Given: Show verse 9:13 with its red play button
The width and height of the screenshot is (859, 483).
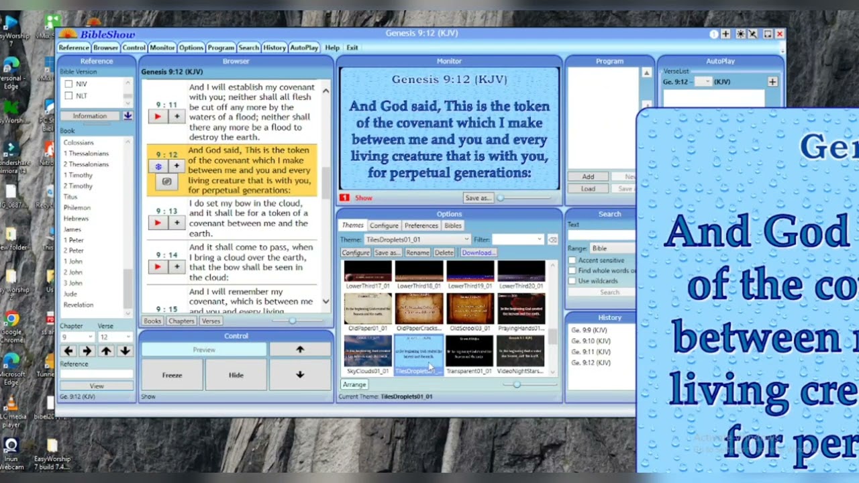Looking at the screenshot, I should pyautogui.click(x=158, y=223).
